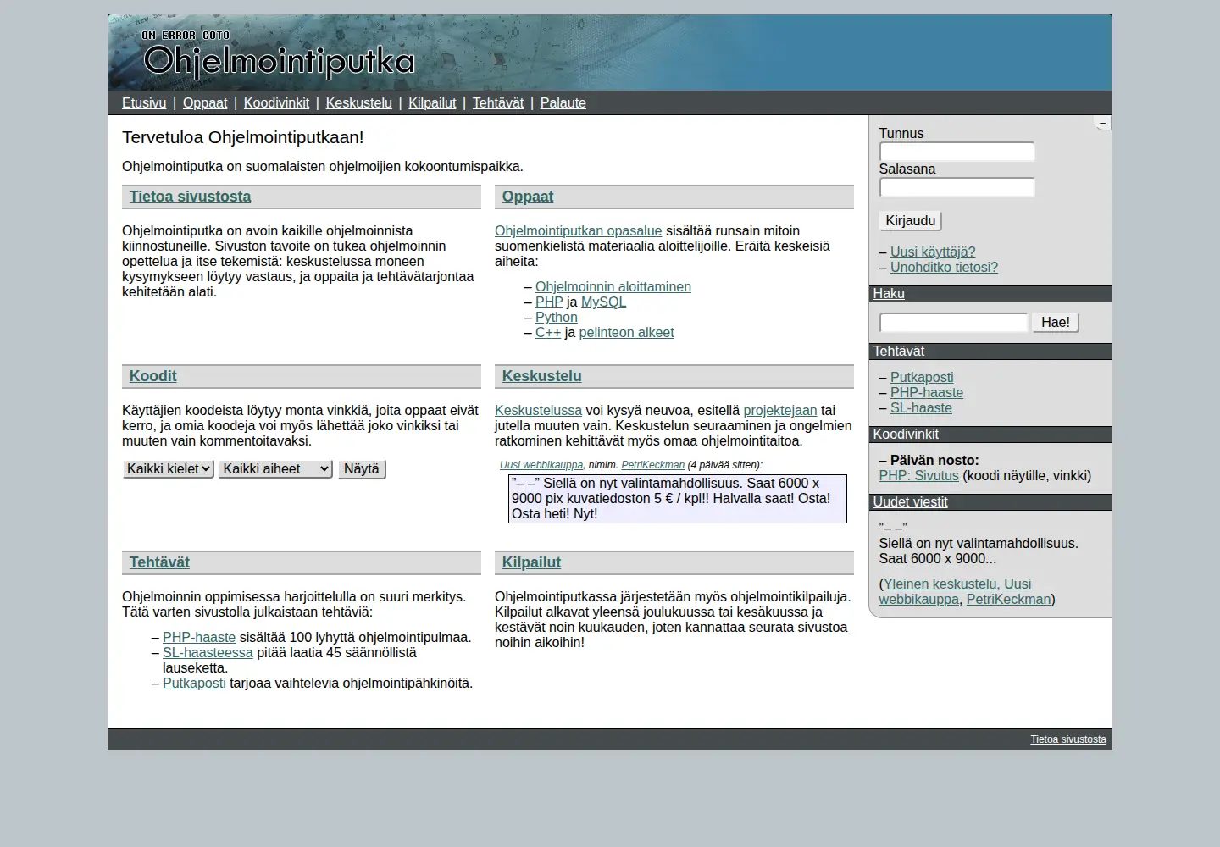Open the Keskustelussa link in the paragraph
This screenshot has height=847, width=1220.
[539, 410]
